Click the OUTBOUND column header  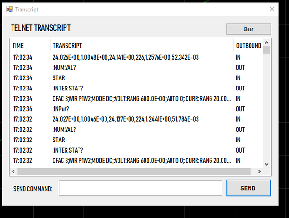click(248, 46)
